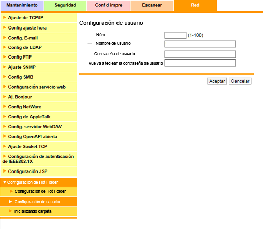Click arrow icon beside Config SMB
This screenshot has height=229, width=263.
(5, 77)
